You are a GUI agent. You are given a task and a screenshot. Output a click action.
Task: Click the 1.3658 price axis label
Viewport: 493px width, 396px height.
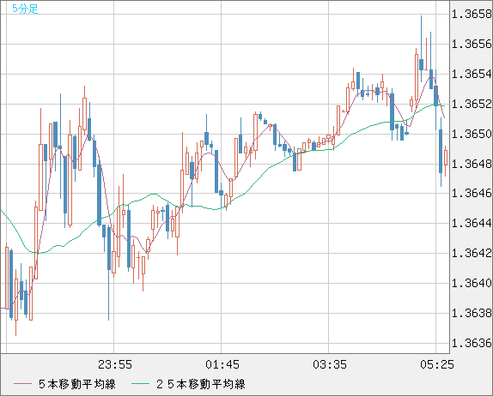click(x=472, y=14)
